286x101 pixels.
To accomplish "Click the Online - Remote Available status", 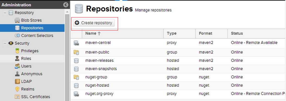I will tap(254, 43).
